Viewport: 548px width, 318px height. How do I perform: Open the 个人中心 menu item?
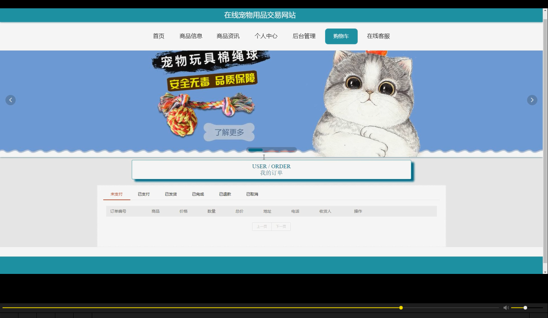click(x=266, y=36)
